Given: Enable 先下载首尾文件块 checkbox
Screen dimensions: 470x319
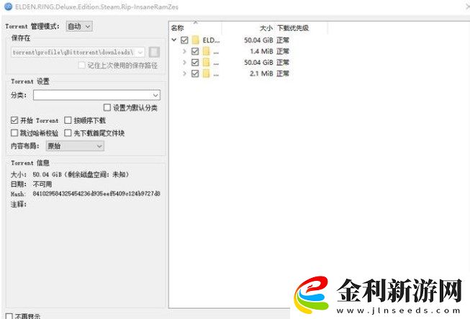Looking at the screenshot, I should tap(68, 132).
